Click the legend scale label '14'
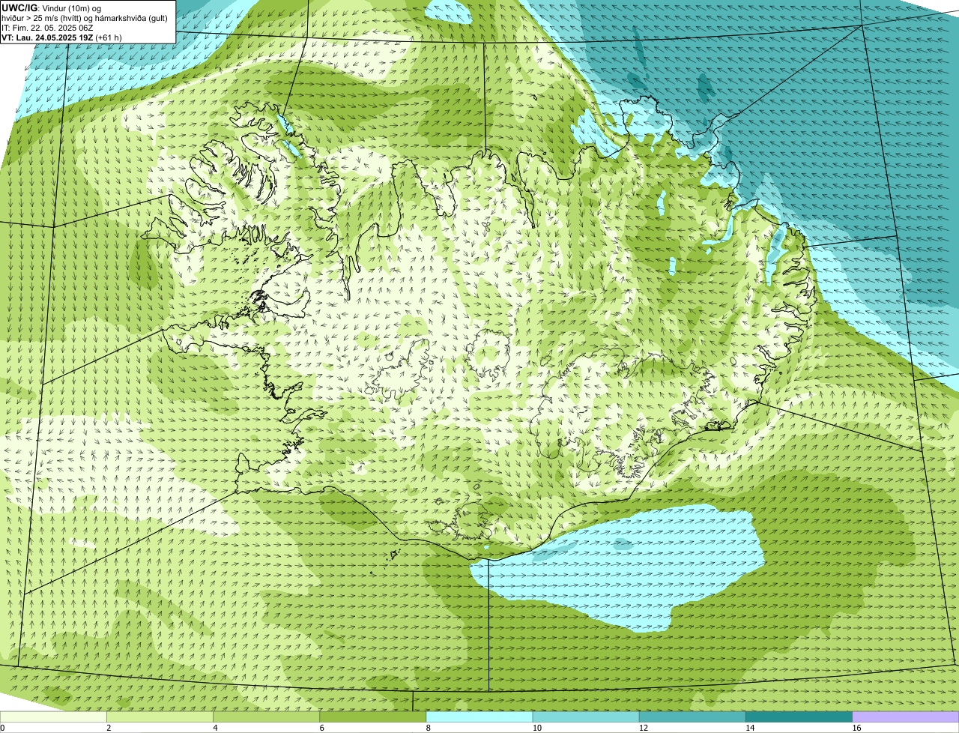 750,728
